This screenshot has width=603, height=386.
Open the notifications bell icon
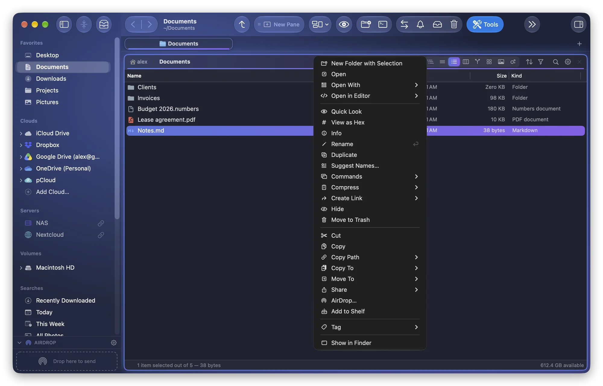point(420,24)
